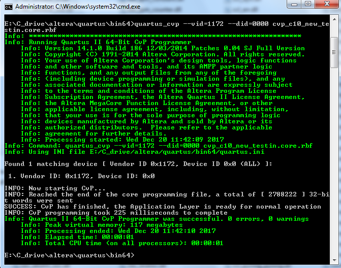This screenshot has width=341, height=268.
Task: Click the 'Using INI file' line
Action: point(134,152)
